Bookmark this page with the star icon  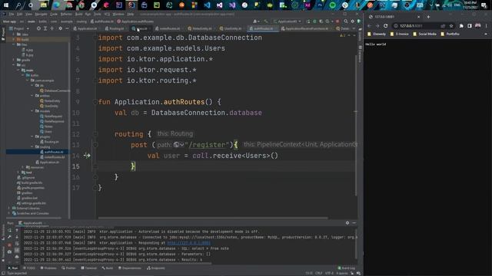point(451,25)
